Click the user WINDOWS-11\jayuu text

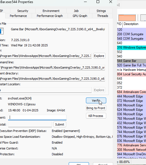[22, 104]
